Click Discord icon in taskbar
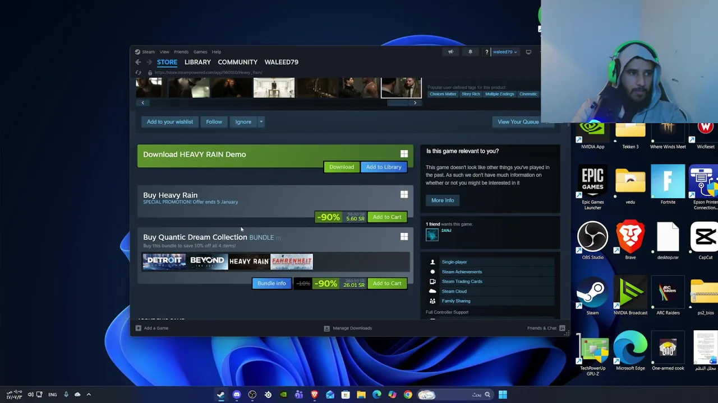Image resolution: width=718 pixels, height=403 pixels. coord(237,395)
